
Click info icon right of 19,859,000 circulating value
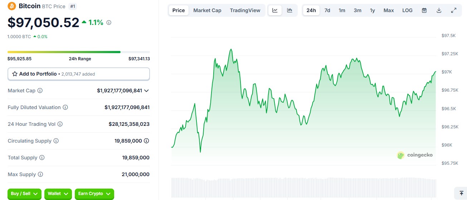click(x=146, y=141)
